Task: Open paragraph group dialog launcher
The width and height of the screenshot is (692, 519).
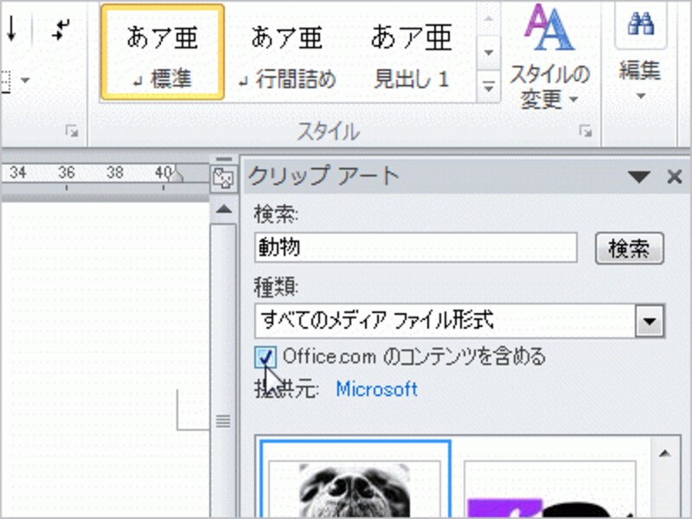Action: [x=72, y=131]
